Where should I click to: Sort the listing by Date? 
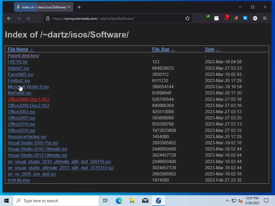point(209,49)
